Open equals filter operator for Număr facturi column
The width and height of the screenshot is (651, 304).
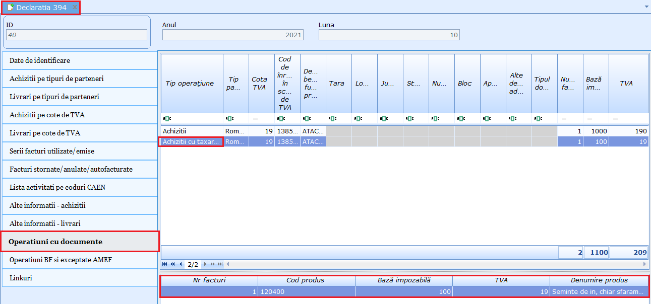(x=564, y=118)
